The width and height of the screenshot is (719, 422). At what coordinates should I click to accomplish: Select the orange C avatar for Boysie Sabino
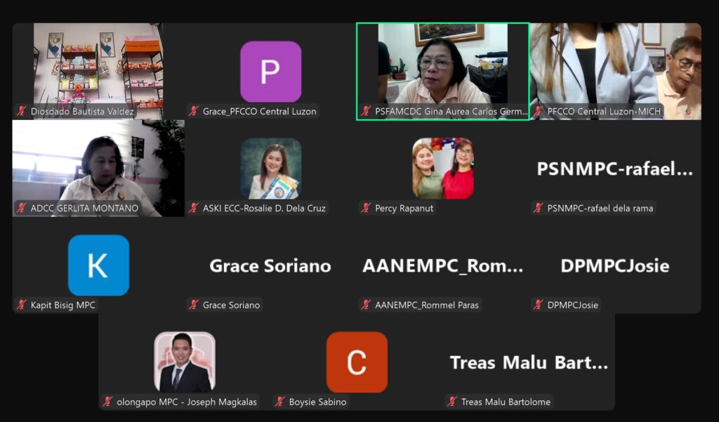pyautogui.click(x=357, y=362)
